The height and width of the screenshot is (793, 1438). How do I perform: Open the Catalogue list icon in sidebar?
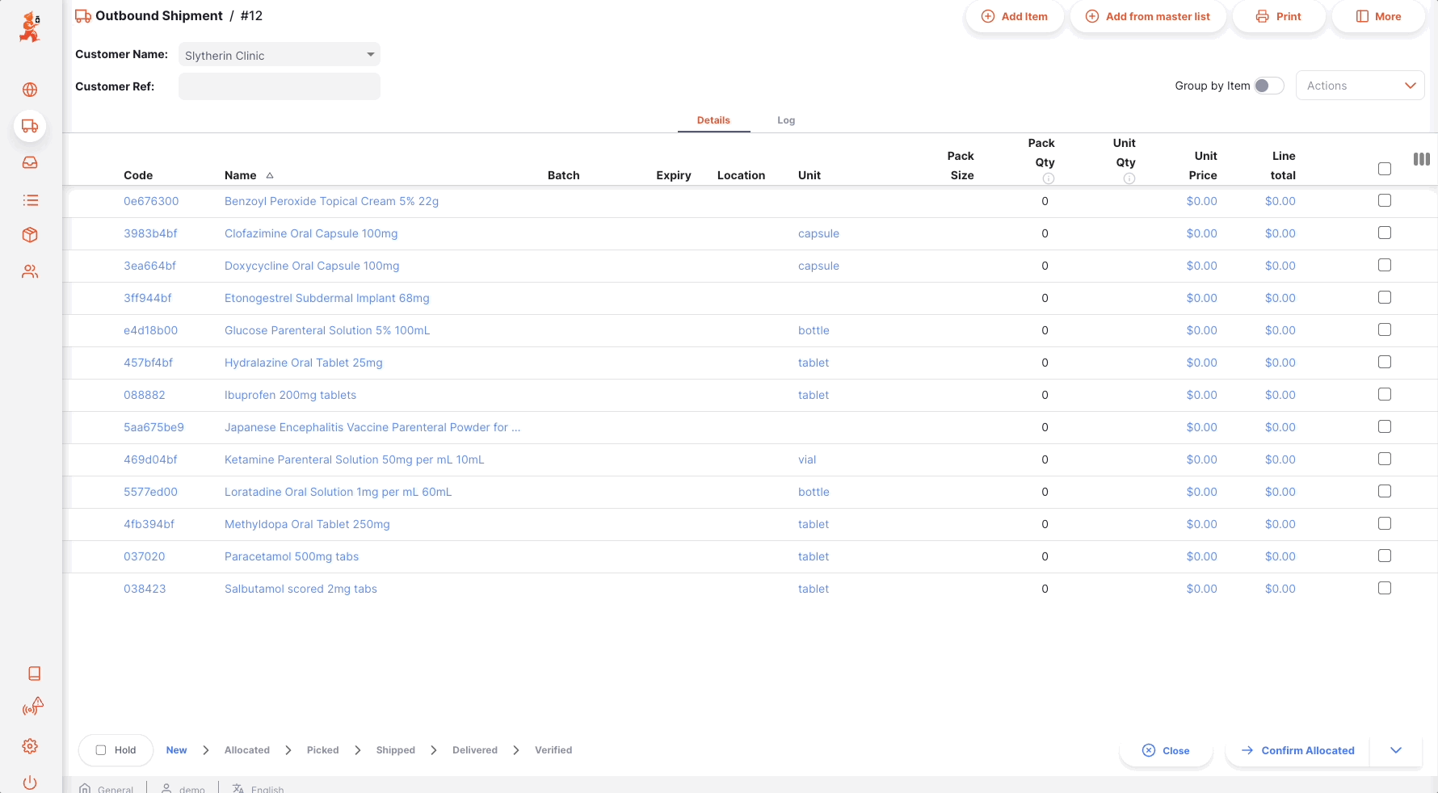pos(30,200)
